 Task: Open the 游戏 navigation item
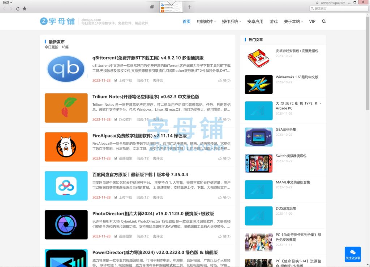tap(274, 21)
